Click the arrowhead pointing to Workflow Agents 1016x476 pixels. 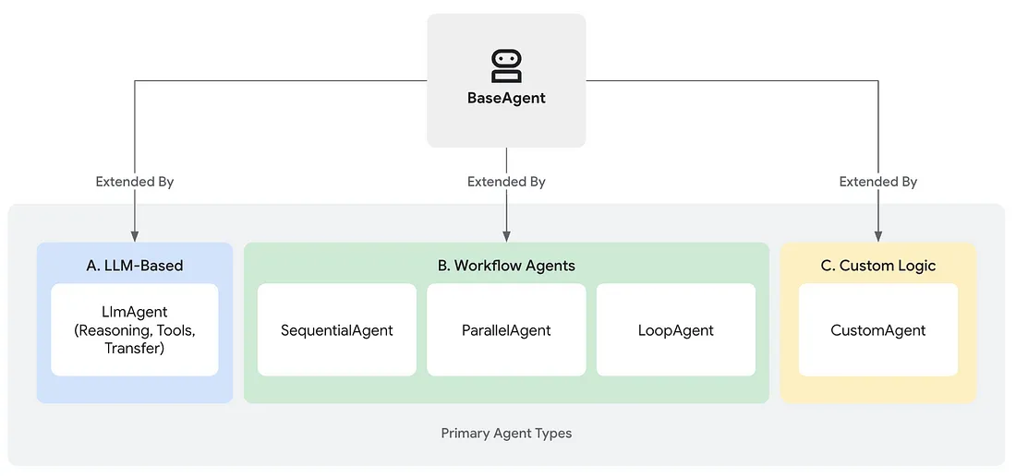point(506,237)
